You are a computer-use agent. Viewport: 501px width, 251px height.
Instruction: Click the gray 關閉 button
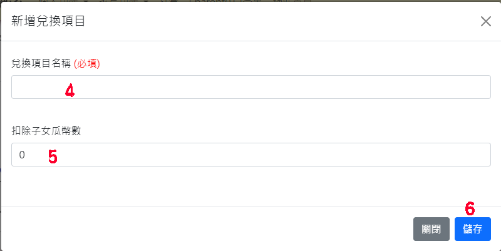(x=431, y=229)
